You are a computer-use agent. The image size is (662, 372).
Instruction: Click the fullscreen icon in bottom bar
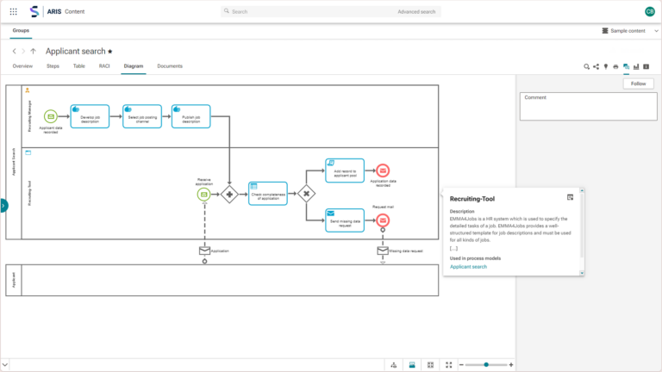[448, 364]
